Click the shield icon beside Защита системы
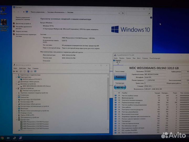This screenshot has height=142, width=189. pos(14,31)
